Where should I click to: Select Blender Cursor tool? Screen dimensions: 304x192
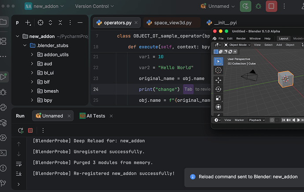218,70
